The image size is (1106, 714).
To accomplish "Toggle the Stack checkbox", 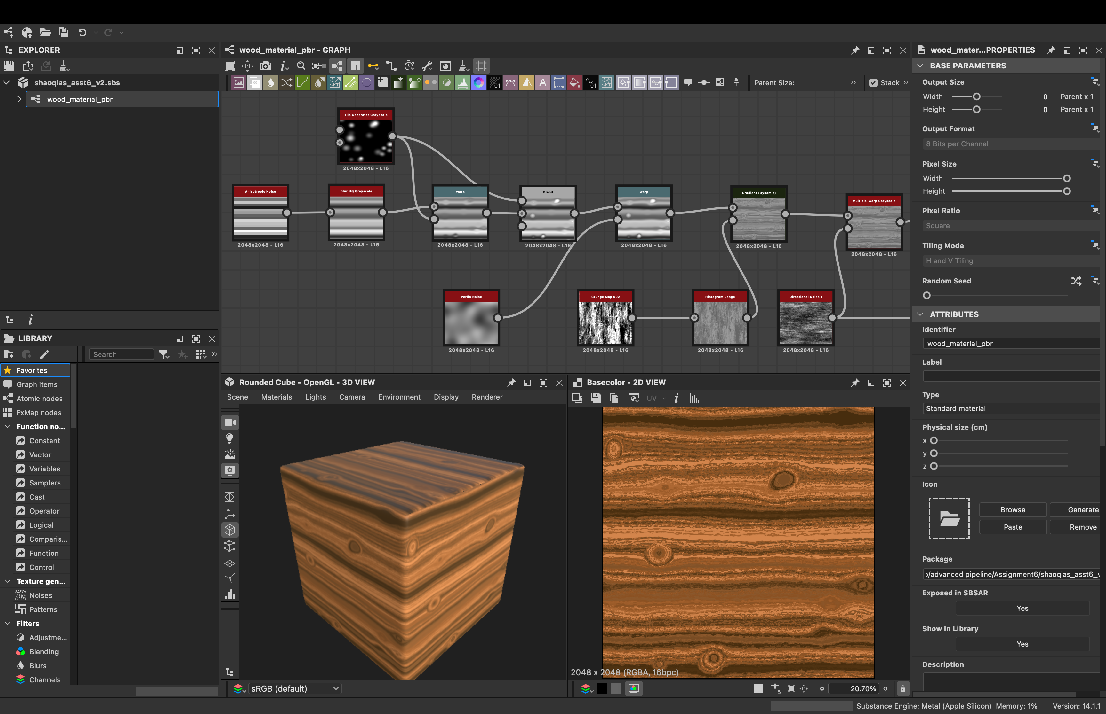I will [x=873, y=82].
